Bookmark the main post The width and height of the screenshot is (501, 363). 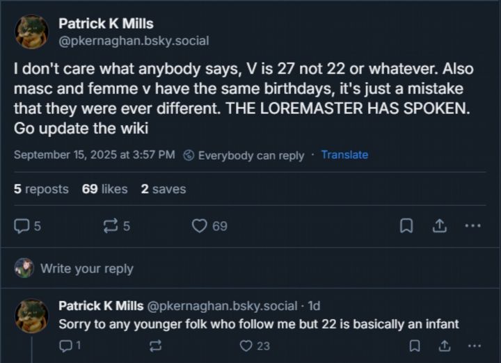(x=406, y=226)
